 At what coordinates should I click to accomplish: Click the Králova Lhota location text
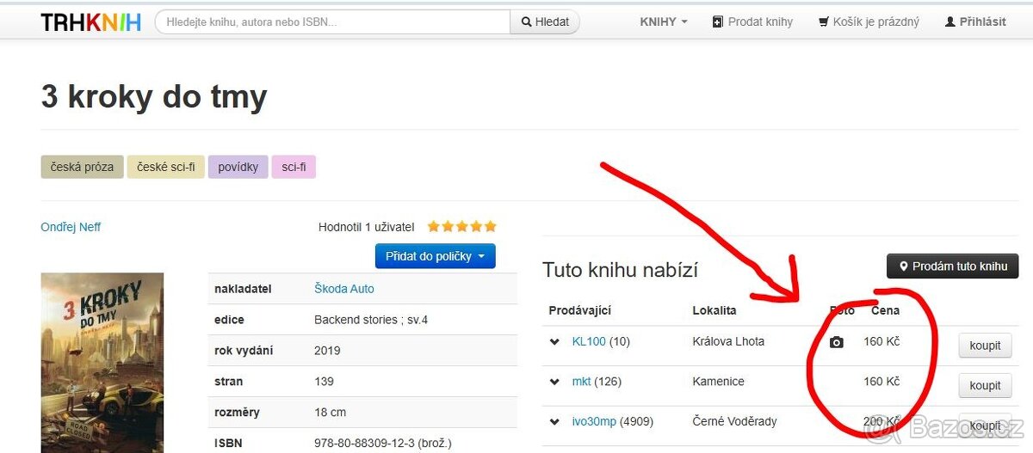point(728,341)
